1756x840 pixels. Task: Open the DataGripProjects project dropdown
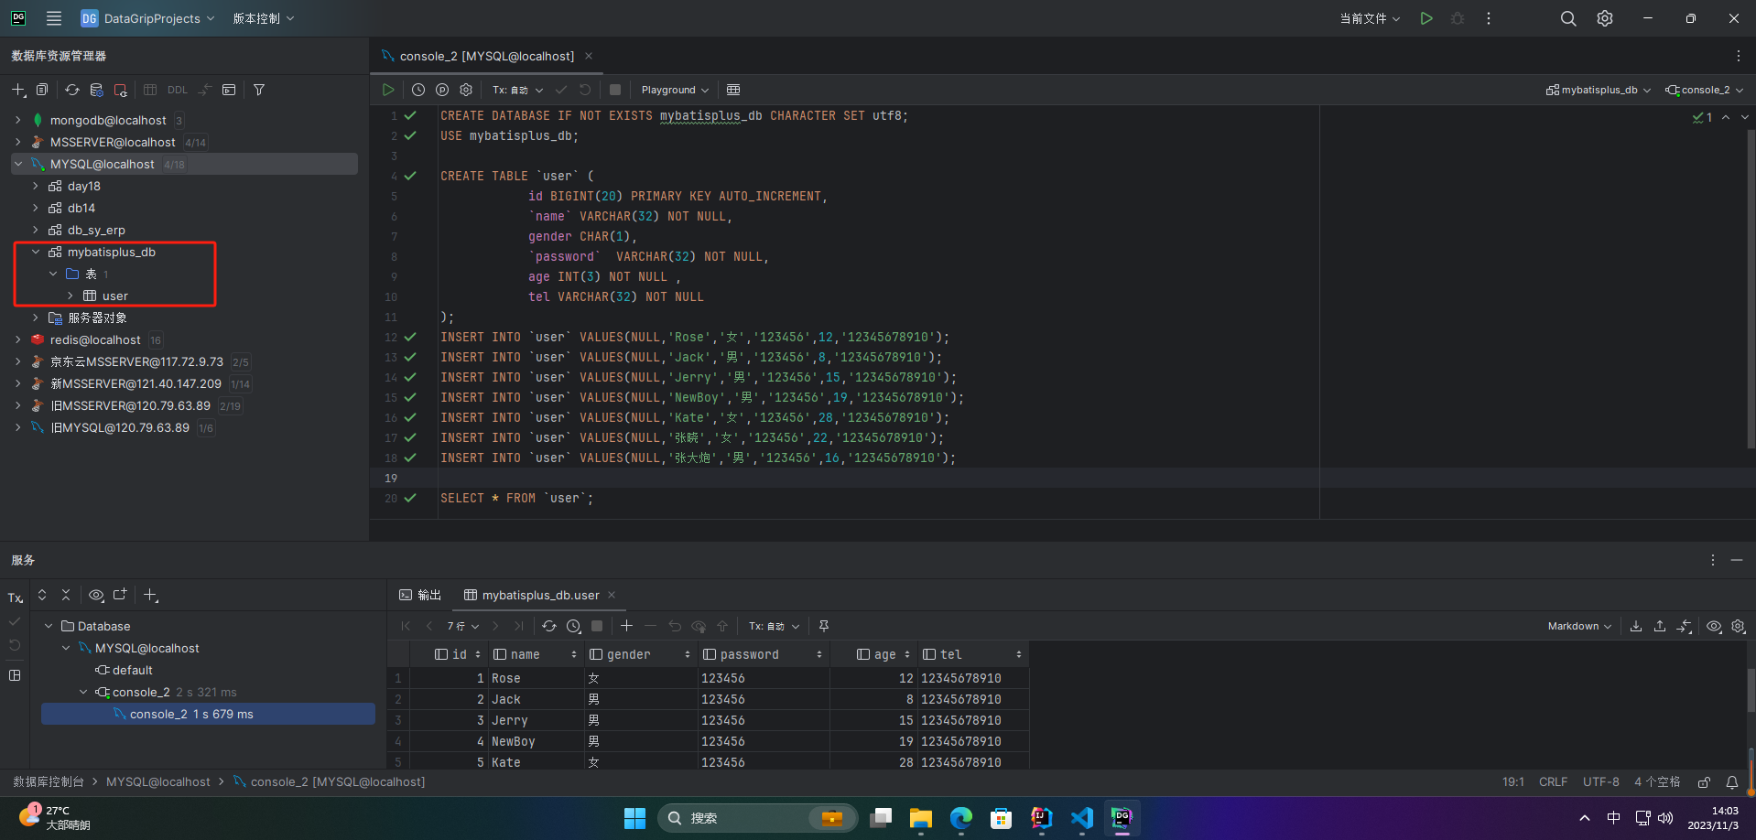click(x=147, y=18)
